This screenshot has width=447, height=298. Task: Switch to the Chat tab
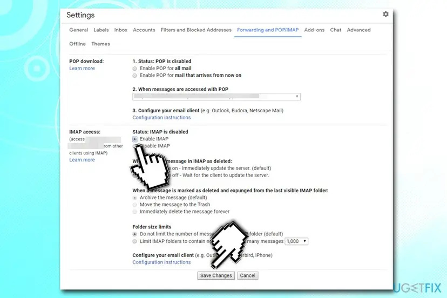click(x=336, y=30)
